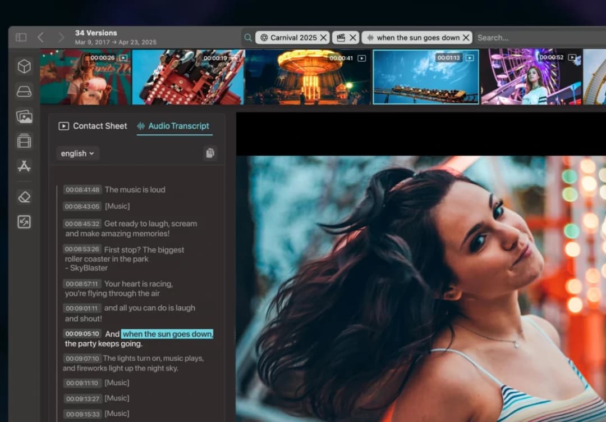Click video icon on 00:01:13 thumbnail
606x422 pixels.
click(470, 58)
